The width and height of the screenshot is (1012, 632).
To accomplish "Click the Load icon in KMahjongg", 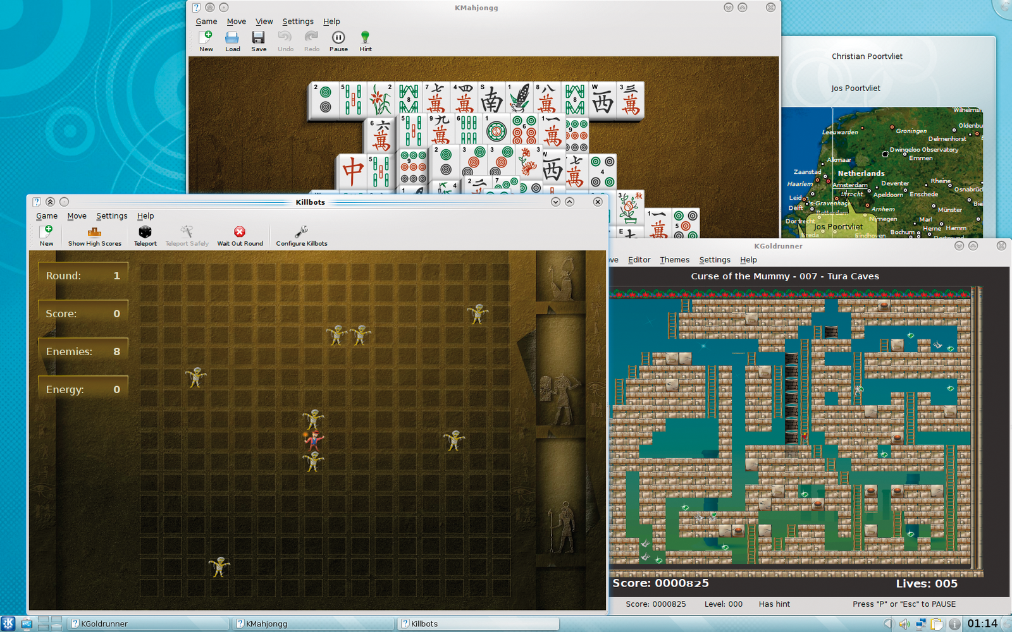I will tap(232, 41).
